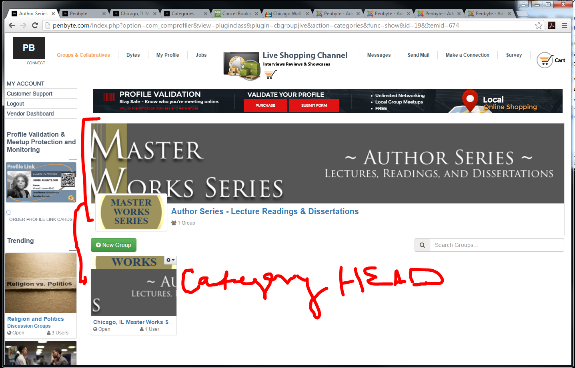Screen dimensions: 575x368
Task: Switch to the Penbyte browser tab
Action: [x=82, y=14]
